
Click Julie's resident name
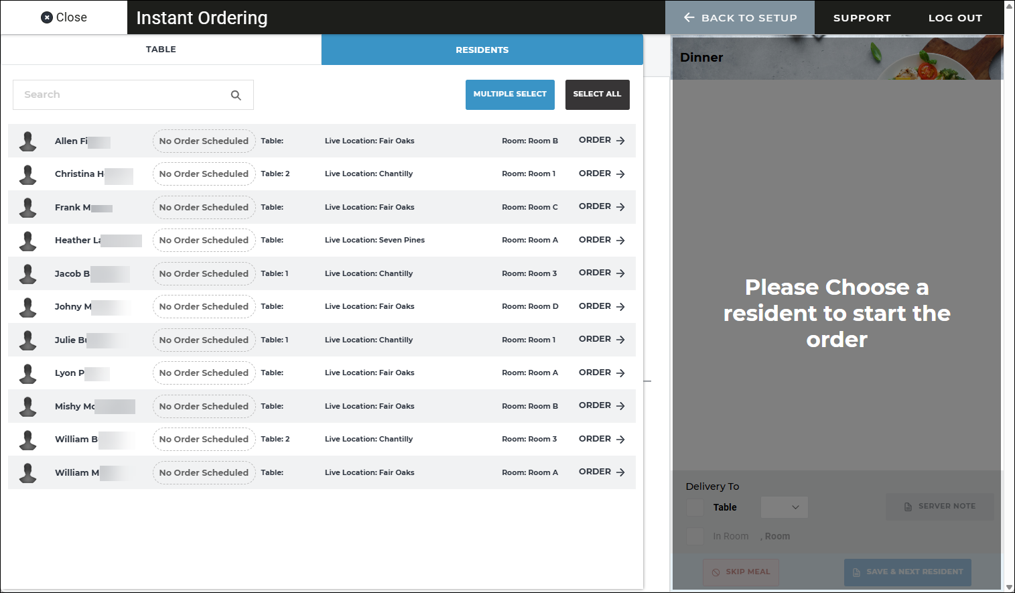click(71, 340)
